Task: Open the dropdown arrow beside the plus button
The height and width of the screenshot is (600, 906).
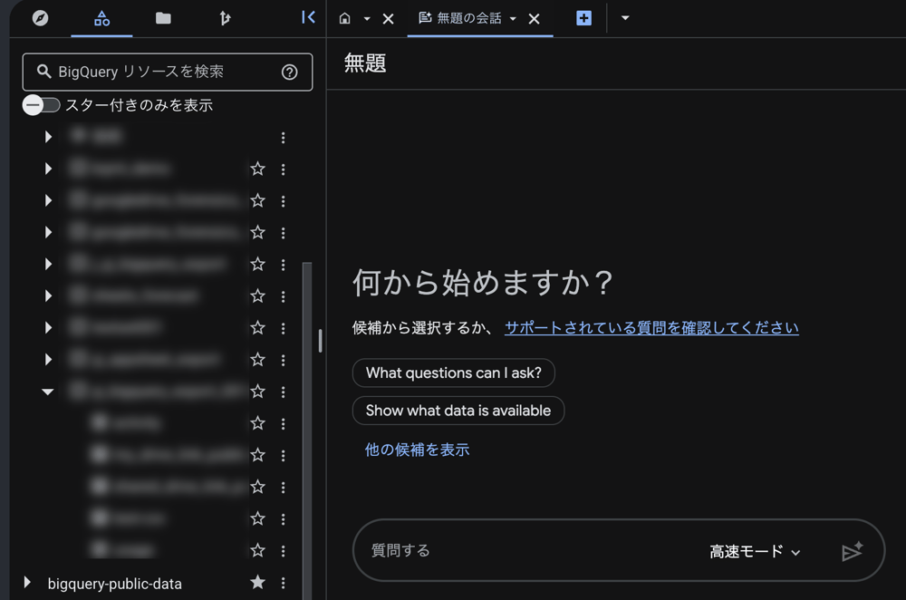Action: point(624,18)
